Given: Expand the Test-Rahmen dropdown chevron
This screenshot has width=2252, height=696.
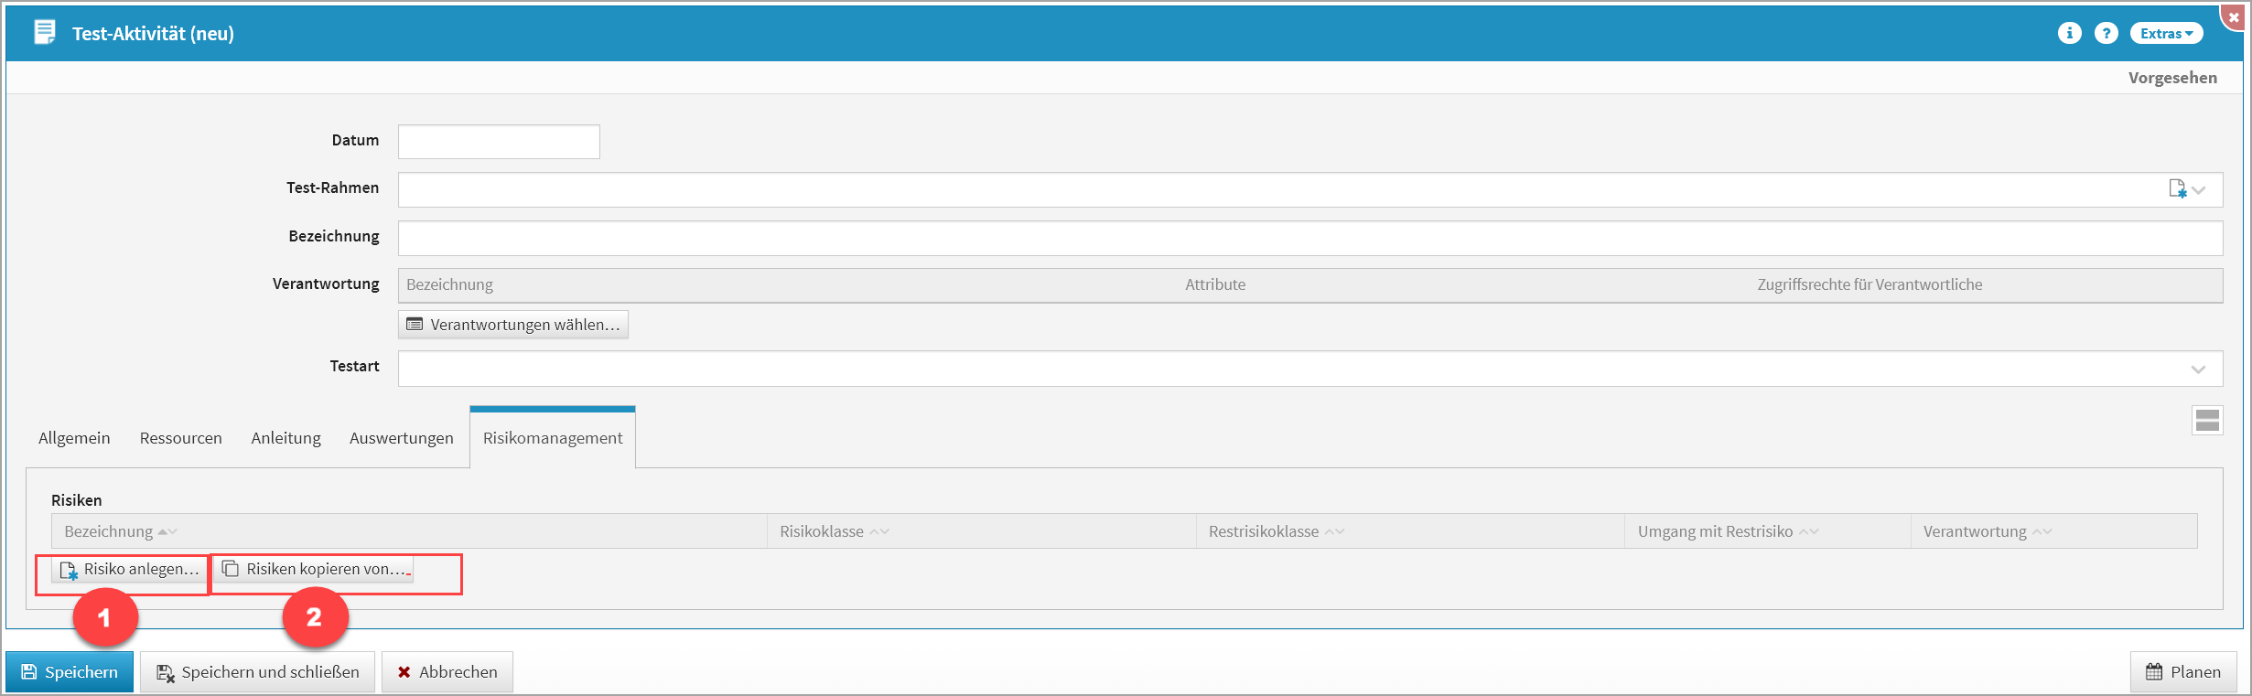Looking at the screenshot, I should (2199, 190).
